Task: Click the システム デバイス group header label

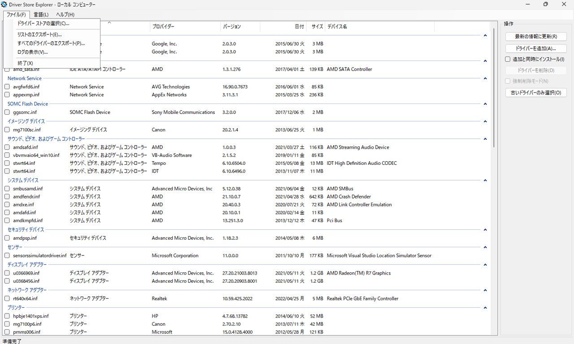Action: (23, 181)
